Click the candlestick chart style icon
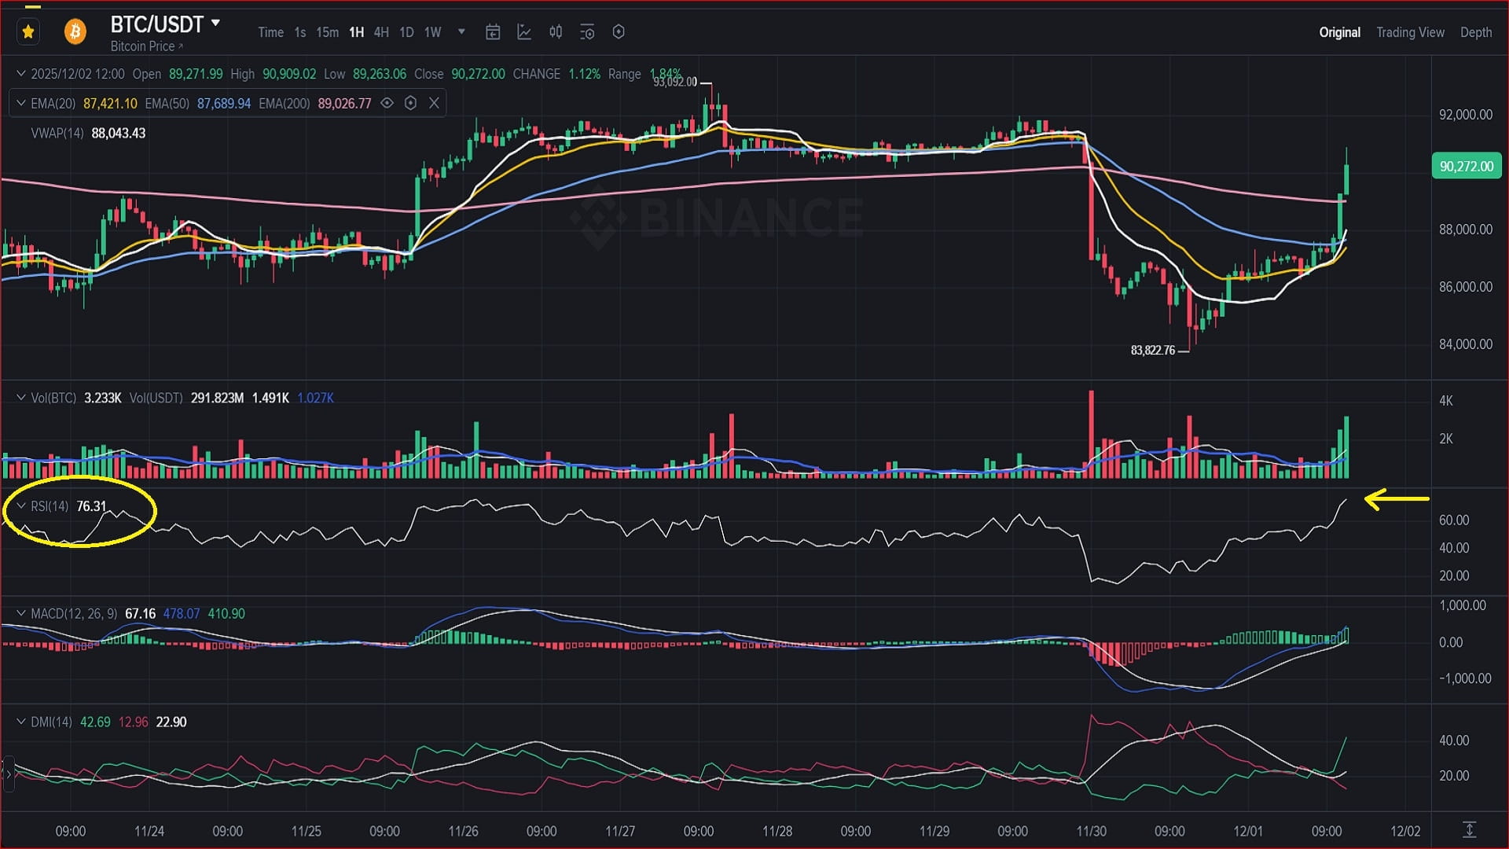 (x=556, y=32)
